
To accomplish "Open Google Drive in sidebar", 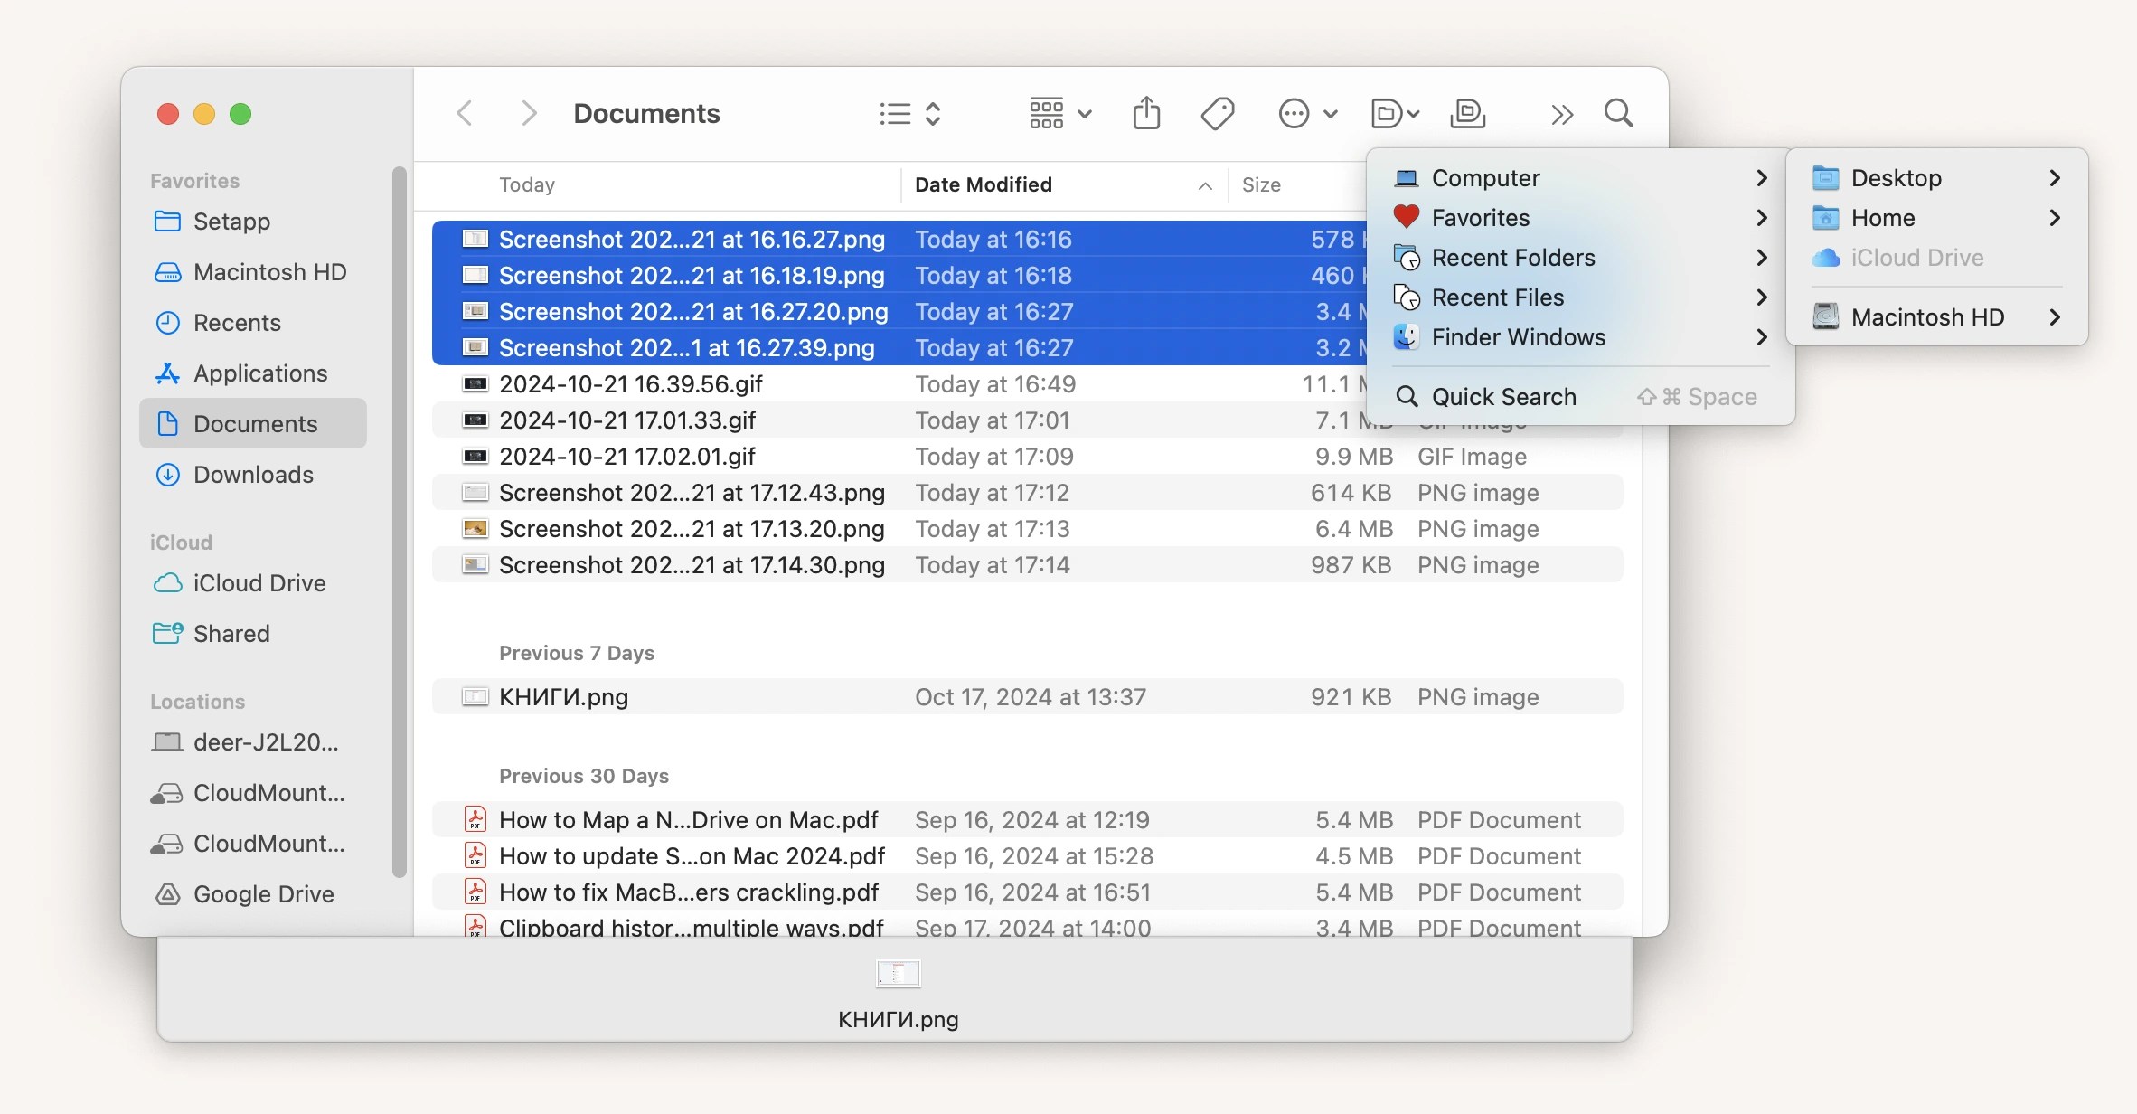I will point(263,894).
